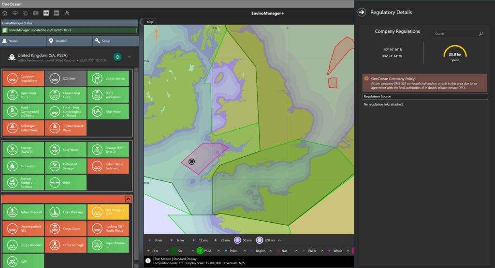The image size is (495, 268).
Task: Select Treated Ballast Water tile
Action: point(66,128)
